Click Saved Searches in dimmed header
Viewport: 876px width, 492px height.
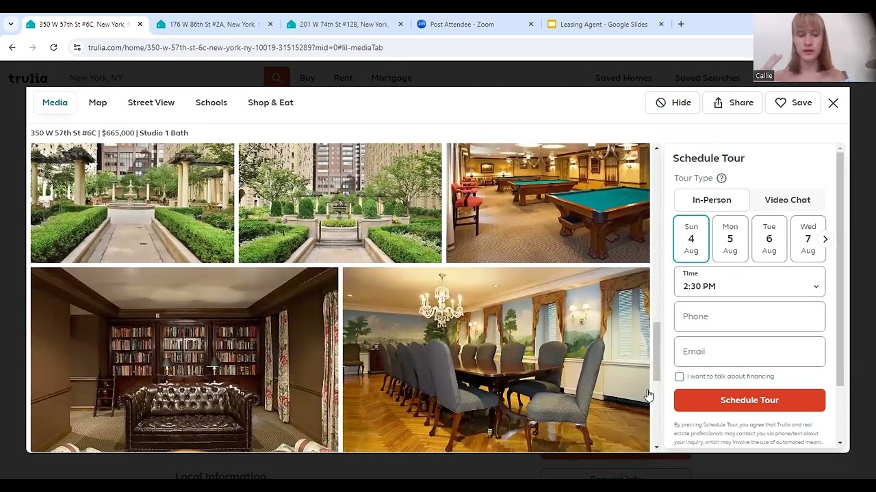tap(707, 78)
